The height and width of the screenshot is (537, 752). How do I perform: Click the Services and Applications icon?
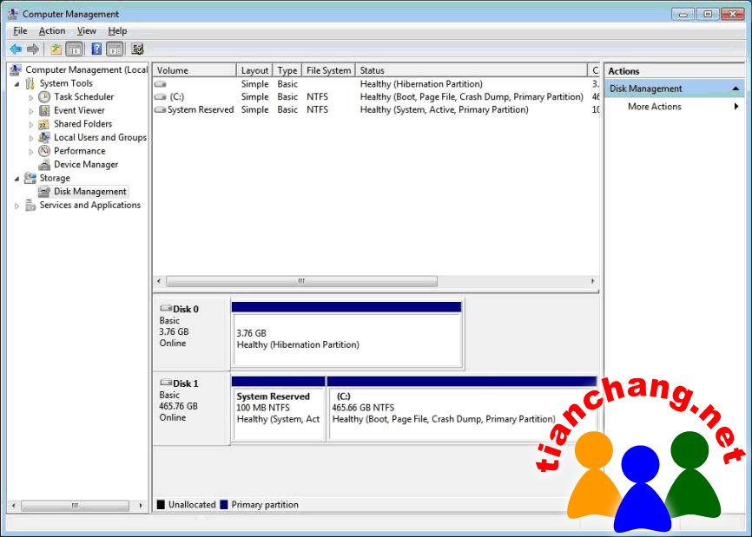click(30, 205)
